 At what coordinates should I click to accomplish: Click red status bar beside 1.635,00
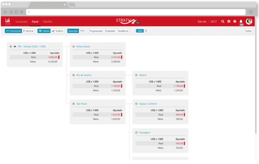pos(122,114)
